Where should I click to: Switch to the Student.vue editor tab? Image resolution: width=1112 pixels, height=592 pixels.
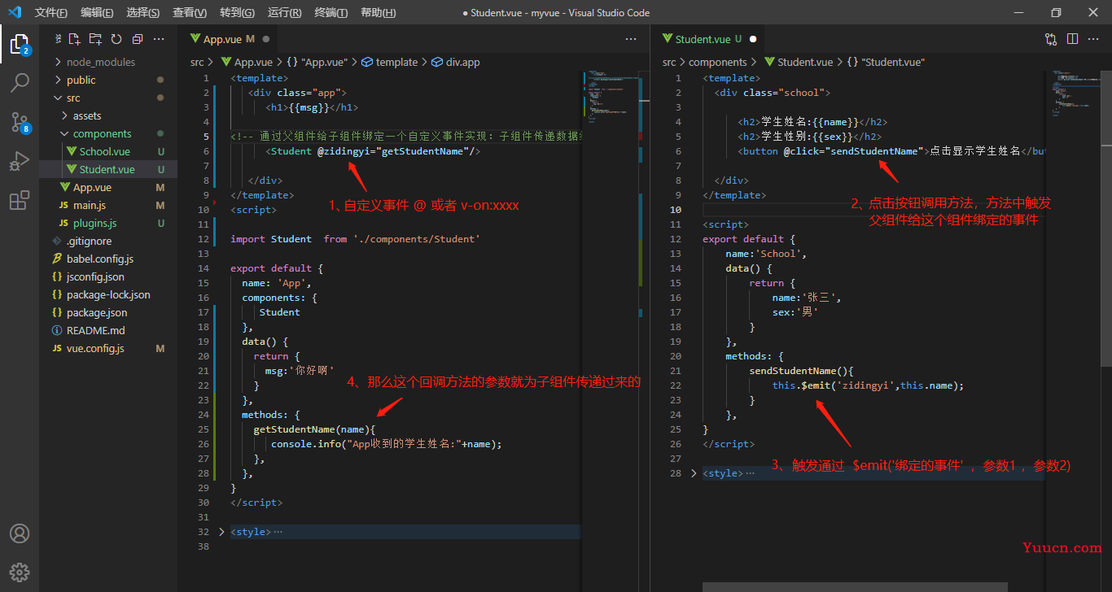coord(708,39)
